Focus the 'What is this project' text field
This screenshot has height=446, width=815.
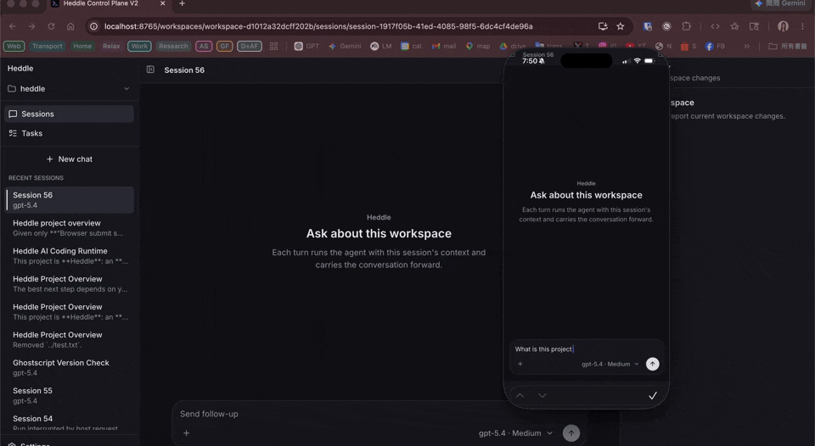tap(586, 348)
